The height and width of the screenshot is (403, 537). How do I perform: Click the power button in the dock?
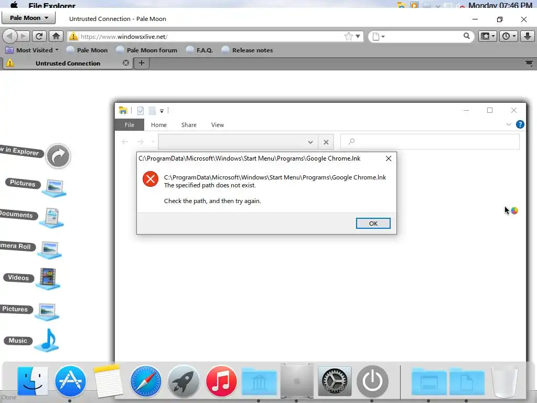373,381
